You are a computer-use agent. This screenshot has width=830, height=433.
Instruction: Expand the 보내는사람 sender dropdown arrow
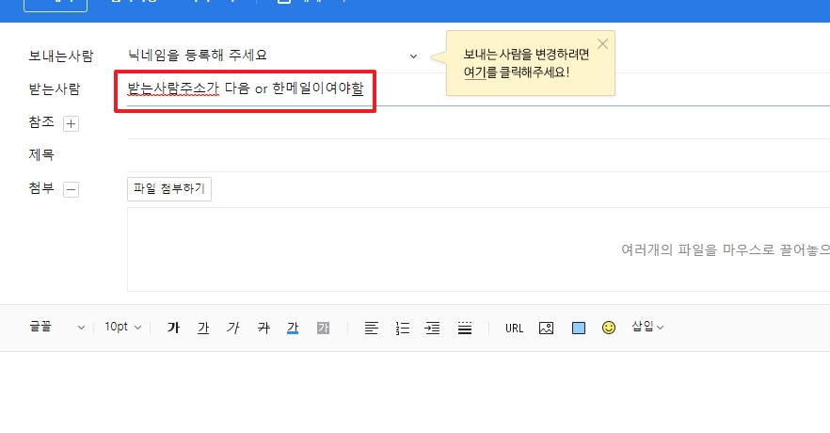click(413, 56)
